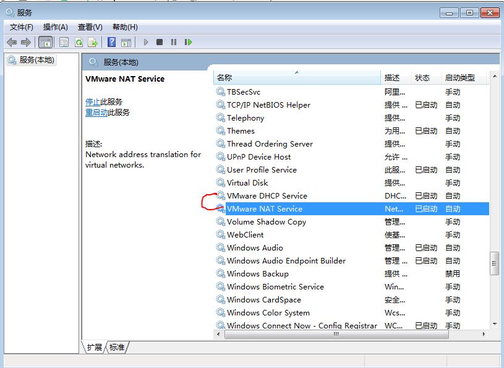Click the gear icon beside Volume Shadow Copy
The image size is (504, 368).
tap(221, 222)
